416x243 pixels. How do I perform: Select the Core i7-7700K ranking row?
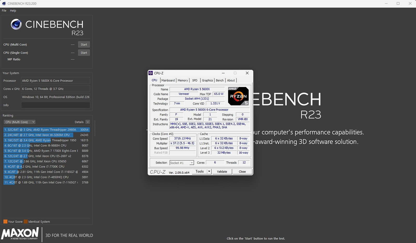(x=47, y=167)
